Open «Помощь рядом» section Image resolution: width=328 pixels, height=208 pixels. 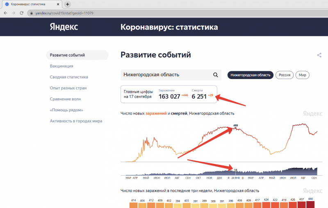tap(66, 110)
